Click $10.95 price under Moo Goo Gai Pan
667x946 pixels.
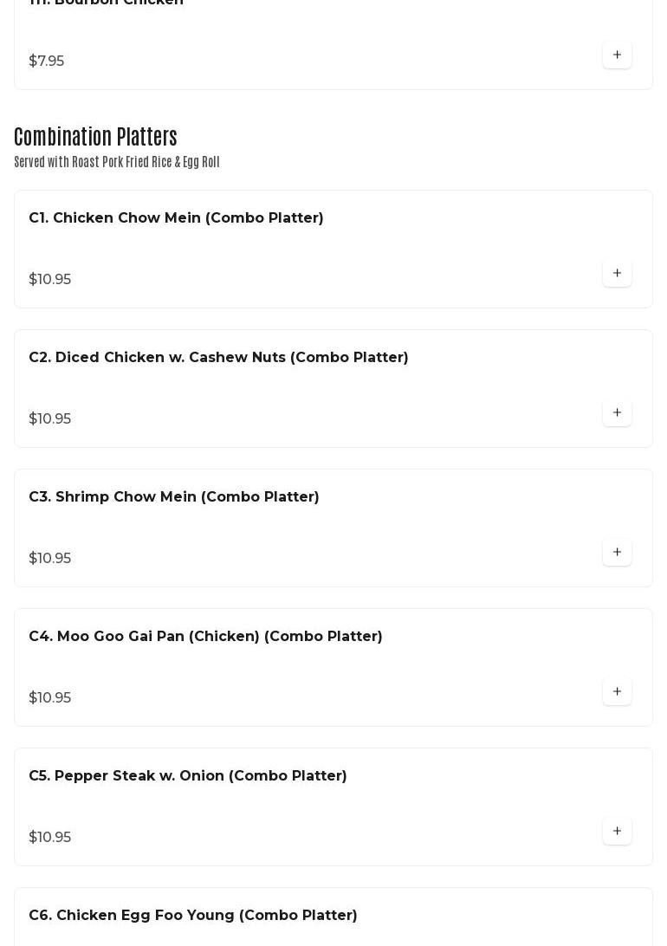pyautogui.click(x=49, y=697)
